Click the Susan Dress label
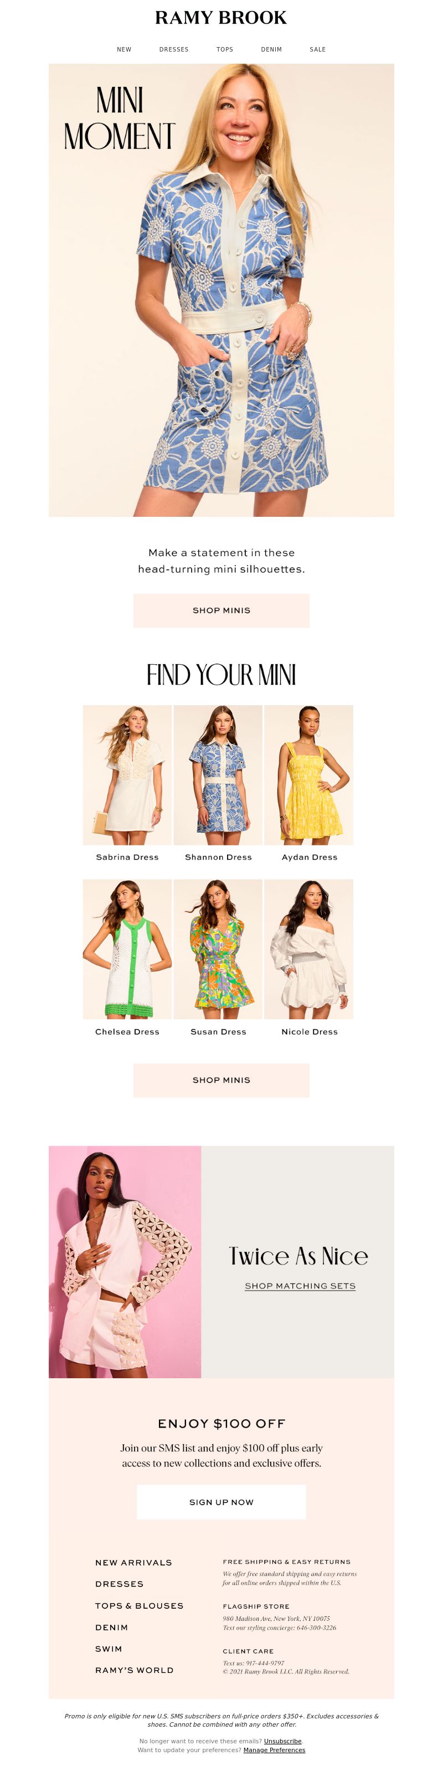The width and height of the screenshot is (443, 1766). (218, 1032)
